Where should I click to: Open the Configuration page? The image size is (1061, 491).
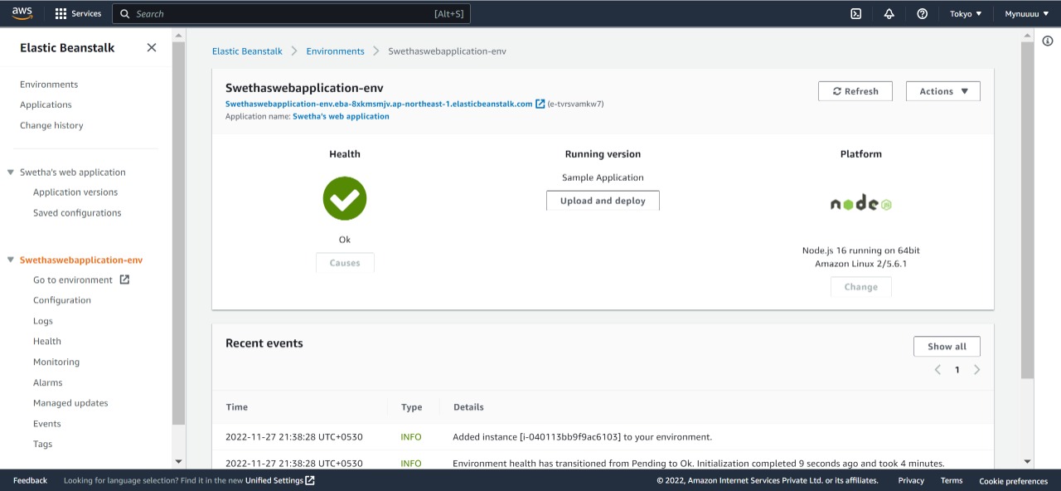tap(62, 300)
